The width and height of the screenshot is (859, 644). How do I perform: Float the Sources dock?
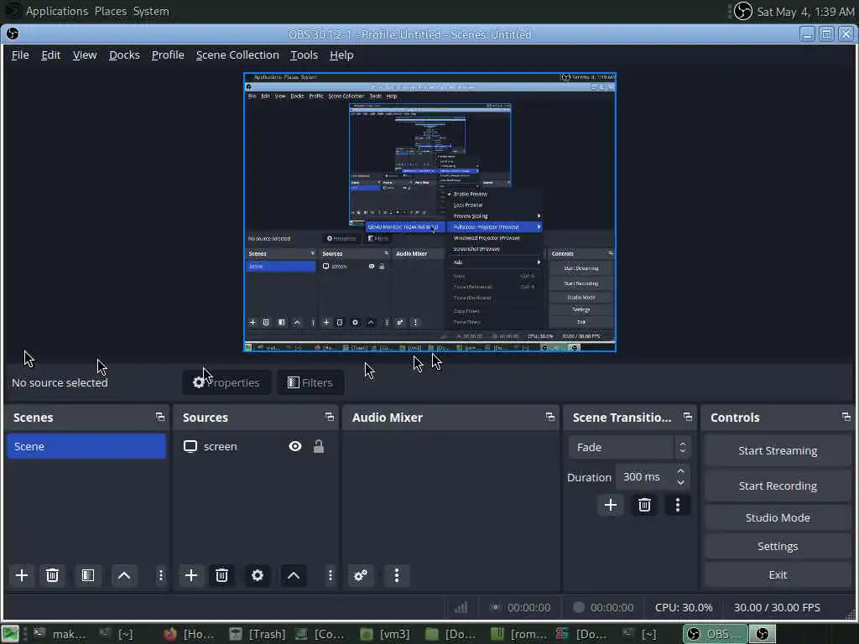[329, 418]
